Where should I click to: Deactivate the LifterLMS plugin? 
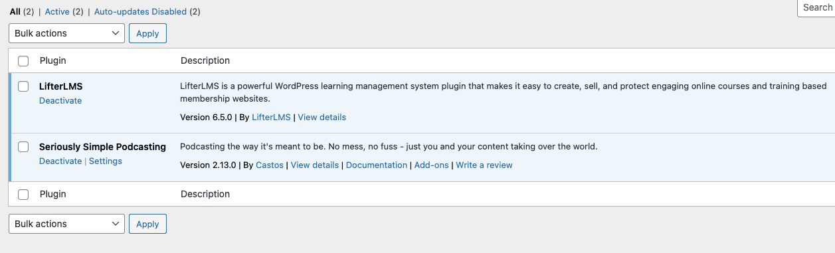click(x=60, y=101)
